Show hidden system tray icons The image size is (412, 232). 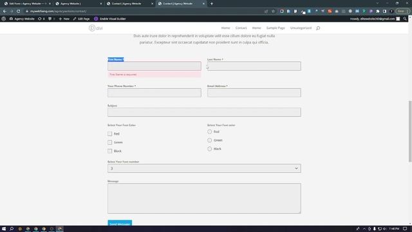click(364, 229)
